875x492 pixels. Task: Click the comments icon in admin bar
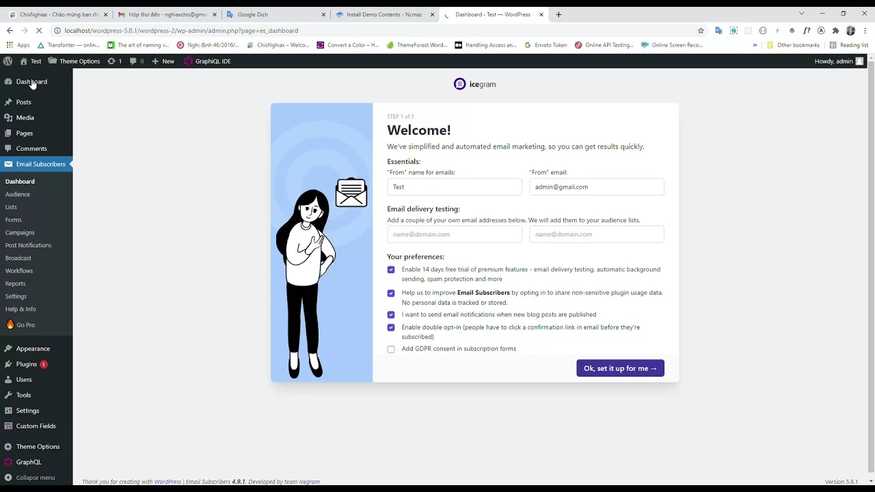click(133, 61)
